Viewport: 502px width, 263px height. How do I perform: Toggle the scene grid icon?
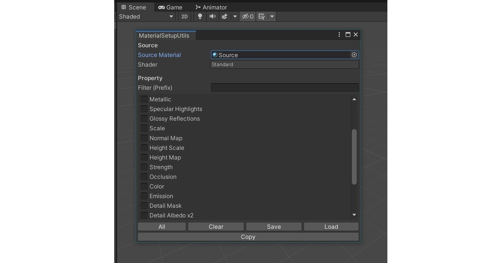point(261,17)
